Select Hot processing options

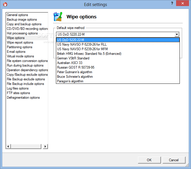coord(27,33)
